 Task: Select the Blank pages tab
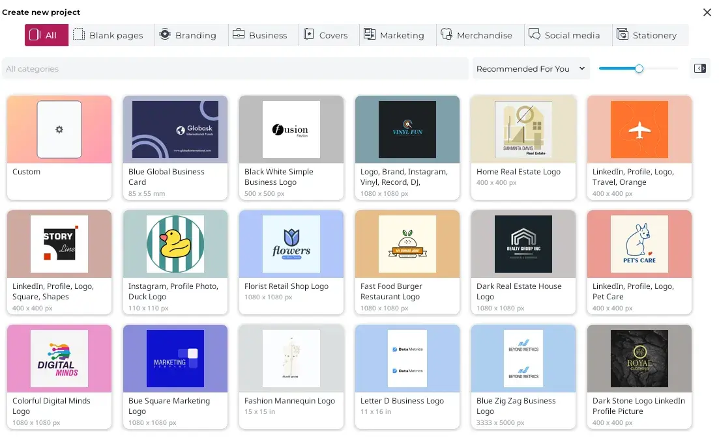click(108, 35)
